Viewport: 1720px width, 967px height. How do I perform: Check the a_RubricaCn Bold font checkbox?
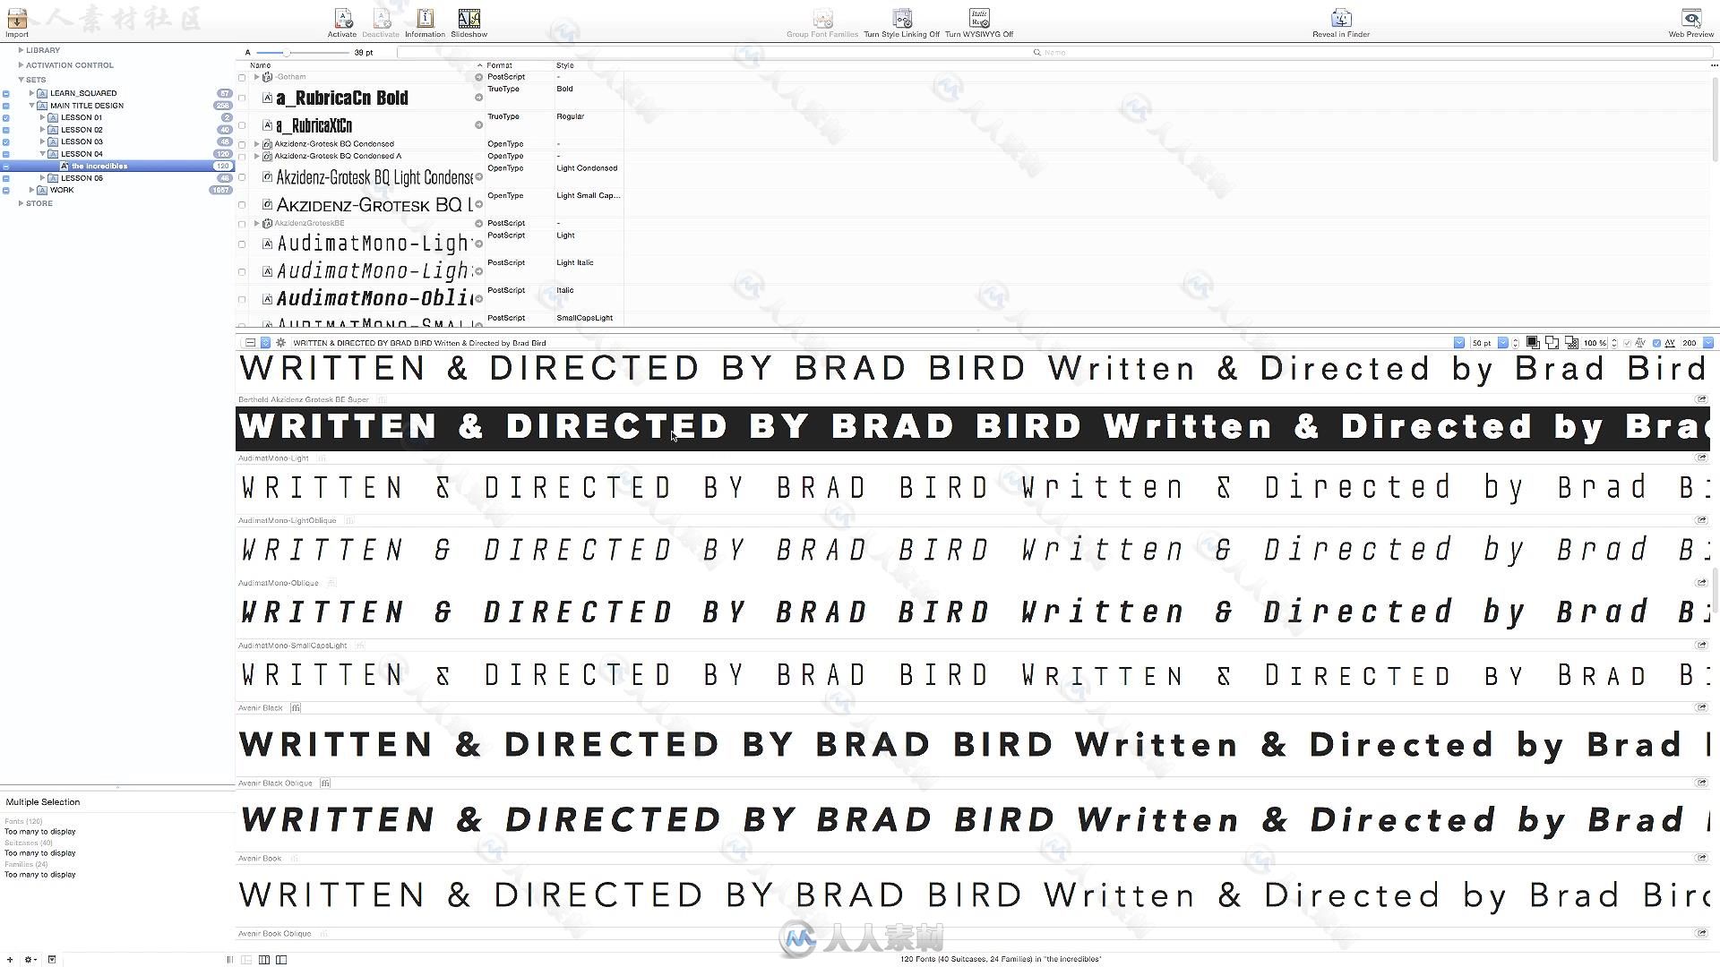242,98
